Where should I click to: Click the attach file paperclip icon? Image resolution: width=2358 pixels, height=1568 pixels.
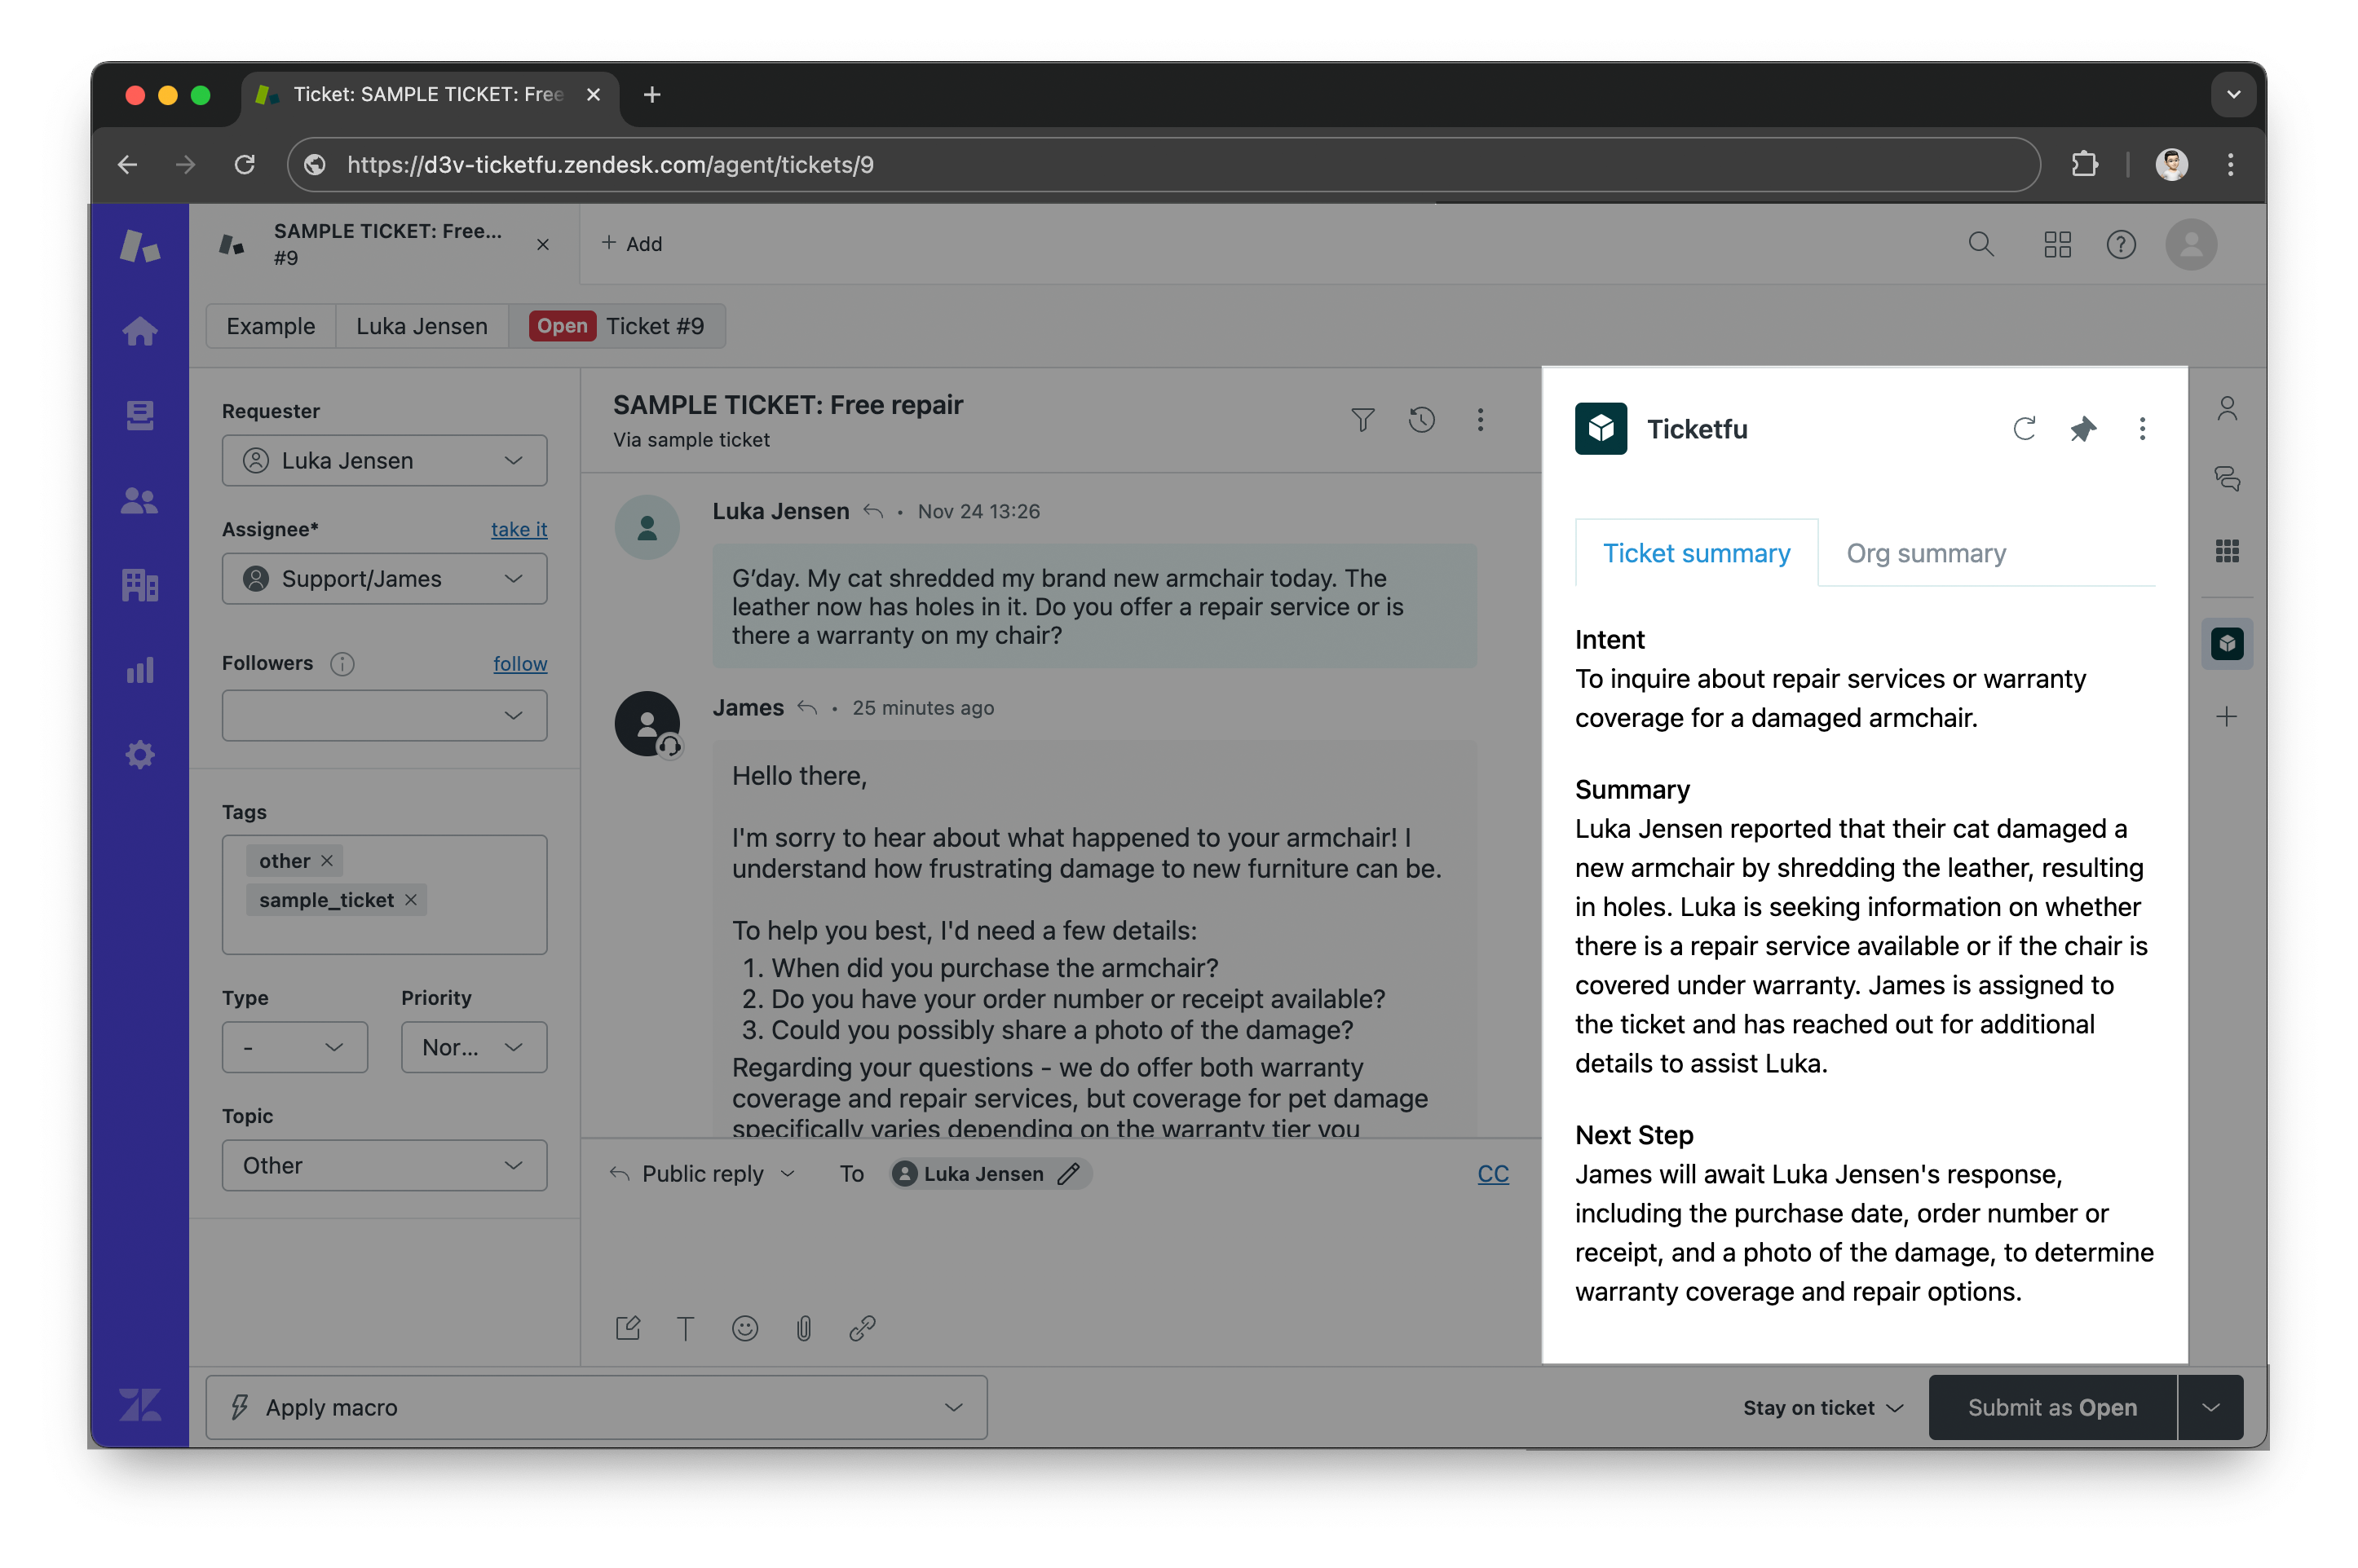click(803, 1328)
